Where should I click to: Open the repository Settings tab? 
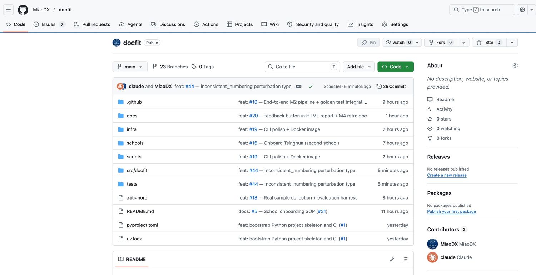tap(395, 24)
